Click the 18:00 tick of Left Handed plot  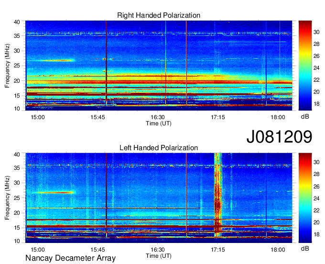pos(278,250)
